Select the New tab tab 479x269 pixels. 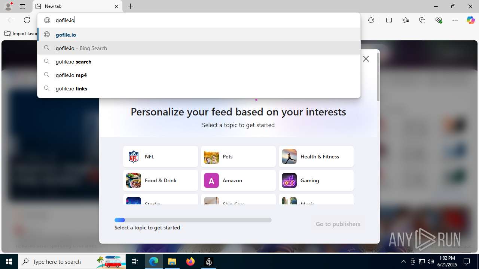77,6
